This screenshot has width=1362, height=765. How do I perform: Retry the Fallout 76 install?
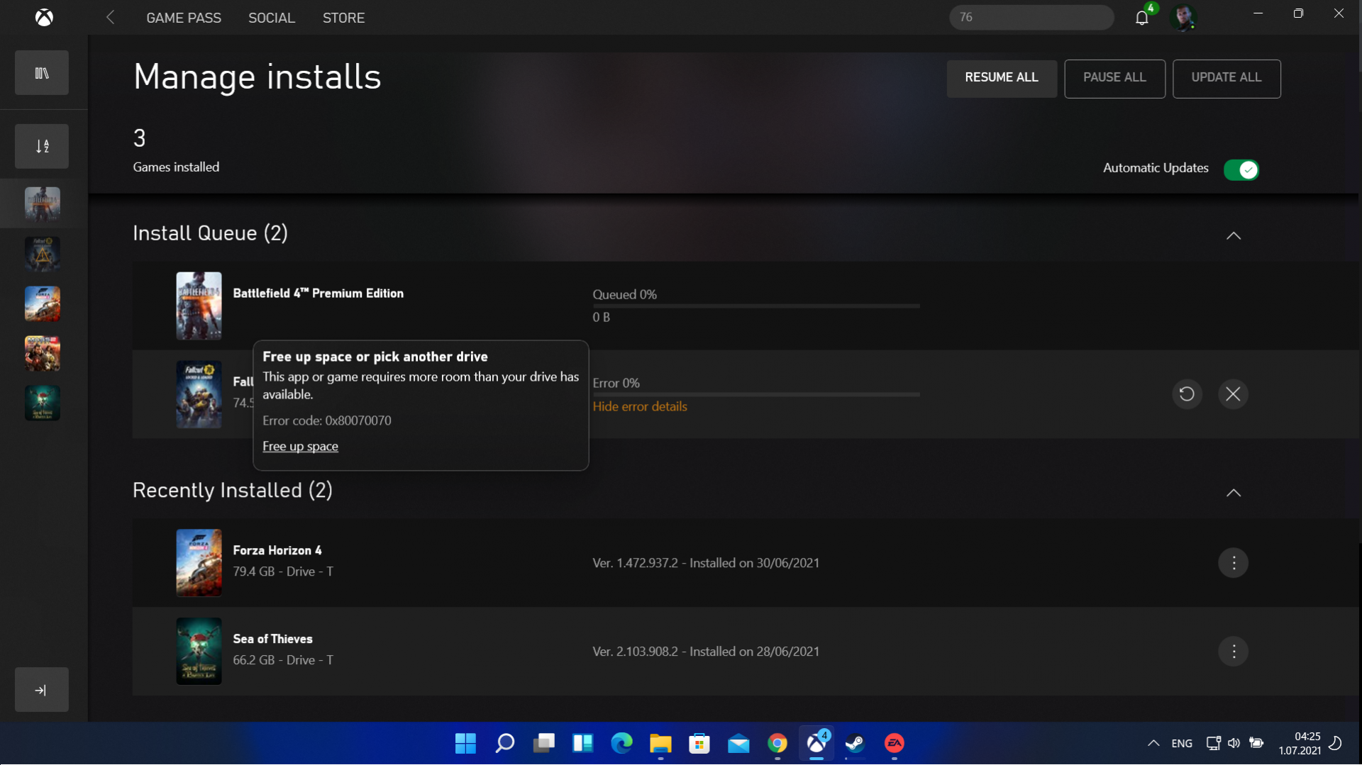[1187, 394]
